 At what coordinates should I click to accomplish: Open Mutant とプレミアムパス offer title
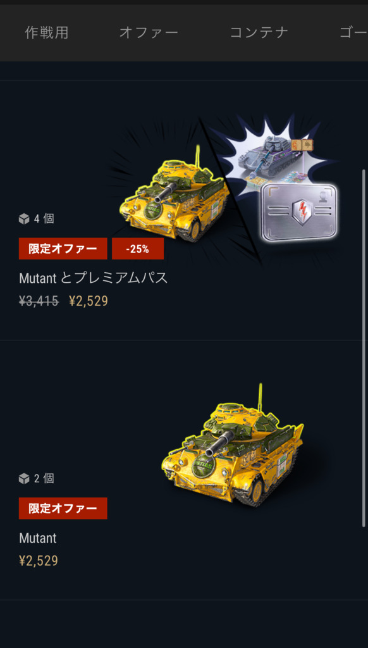coord(94,278)
